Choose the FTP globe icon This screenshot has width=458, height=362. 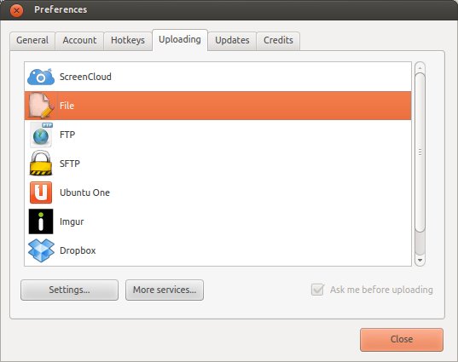click(41, 135)
